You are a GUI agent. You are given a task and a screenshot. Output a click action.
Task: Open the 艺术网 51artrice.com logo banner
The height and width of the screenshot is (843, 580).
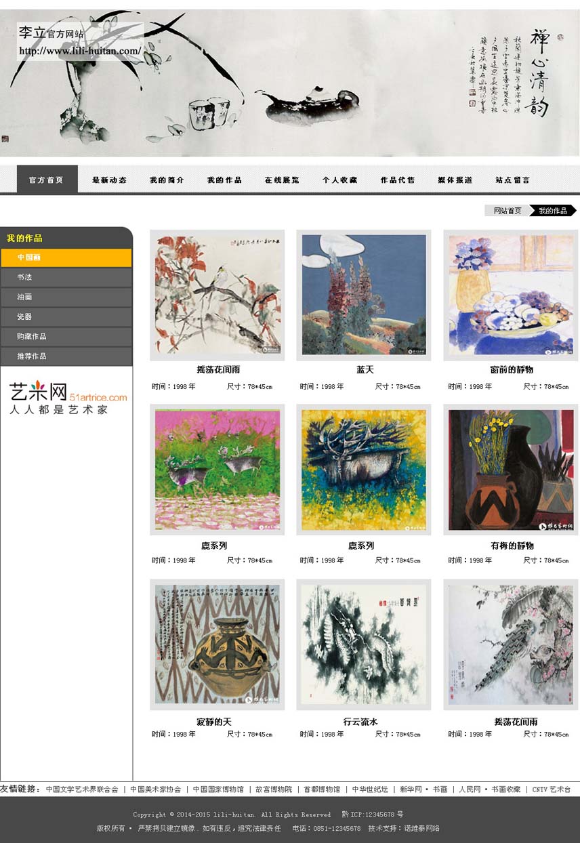coord(67,397)
